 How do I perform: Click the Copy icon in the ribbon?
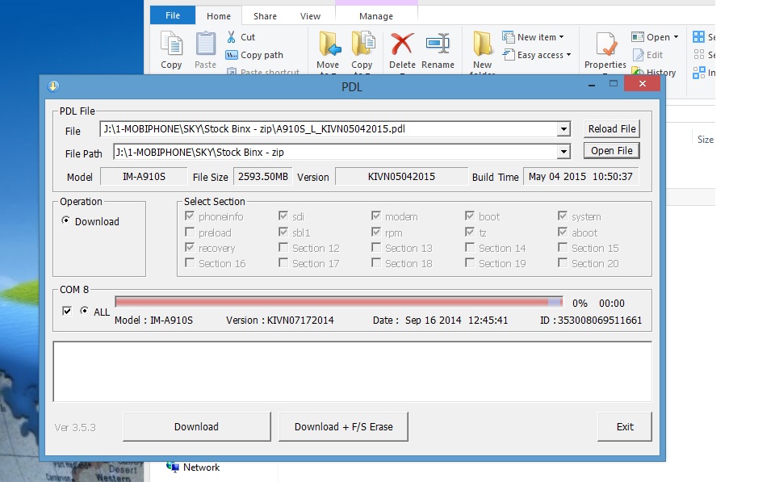[x=171, y=44]
